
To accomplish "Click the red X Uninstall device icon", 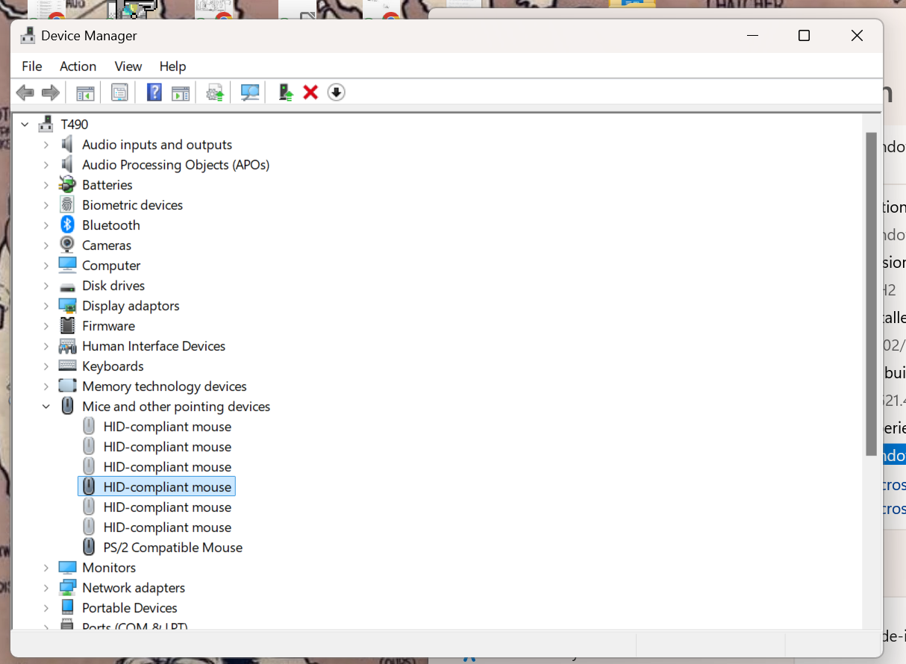I will point(310,93).
